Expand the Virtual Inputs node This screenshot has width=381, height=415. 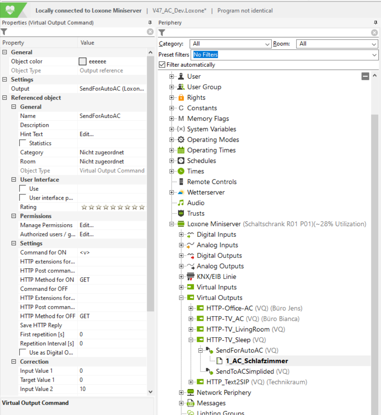[181, 287]
